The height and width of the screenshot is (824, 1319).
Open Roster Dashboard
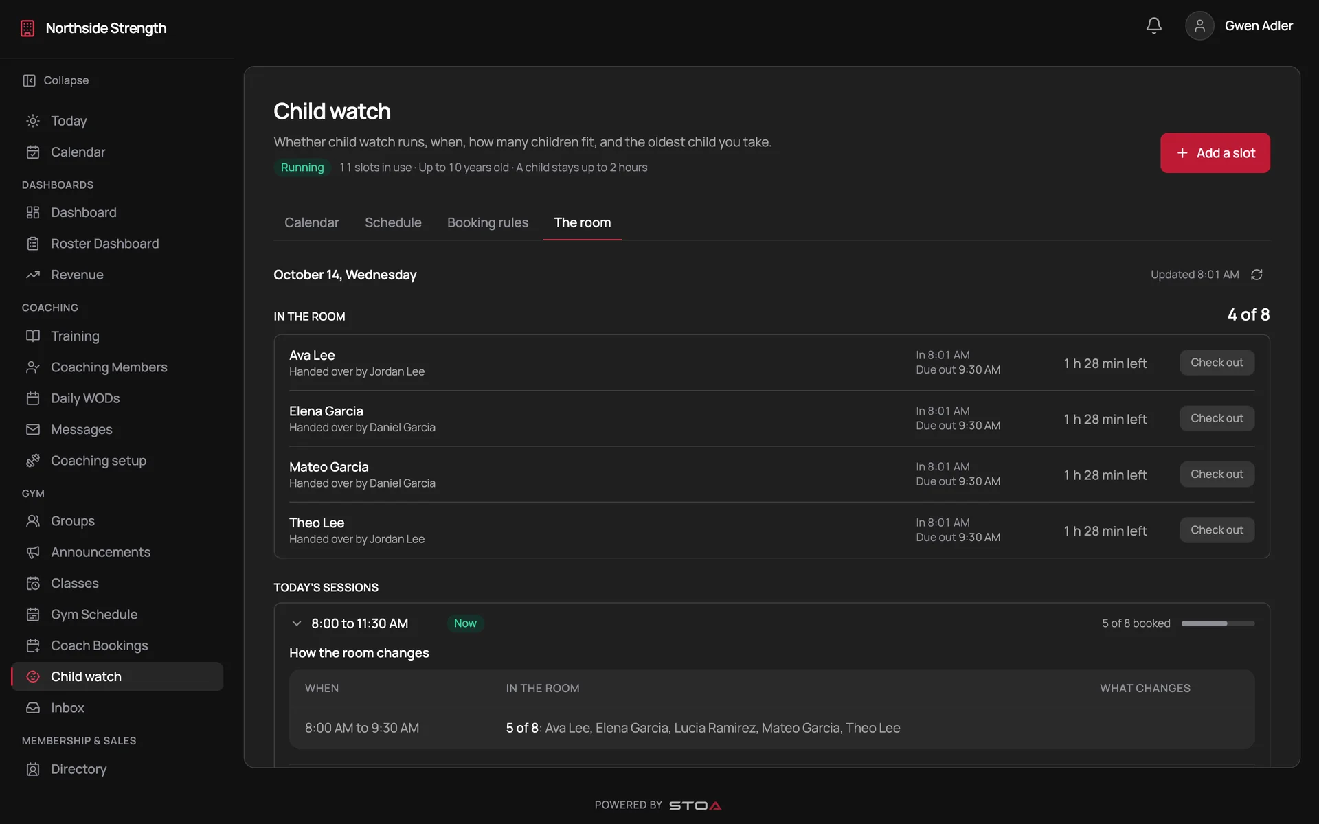pos(104,244)
